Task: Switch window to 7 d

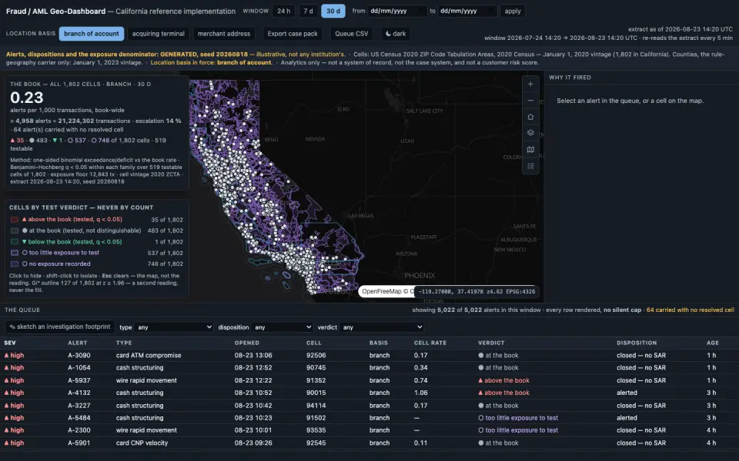Action: (x=308, y=11)
